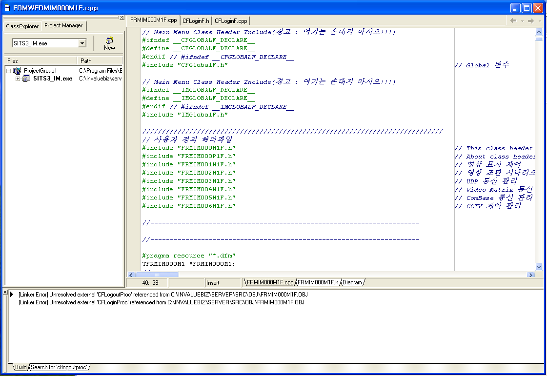
Task: Click the forward navigation arrow
Action: (531, 20)
